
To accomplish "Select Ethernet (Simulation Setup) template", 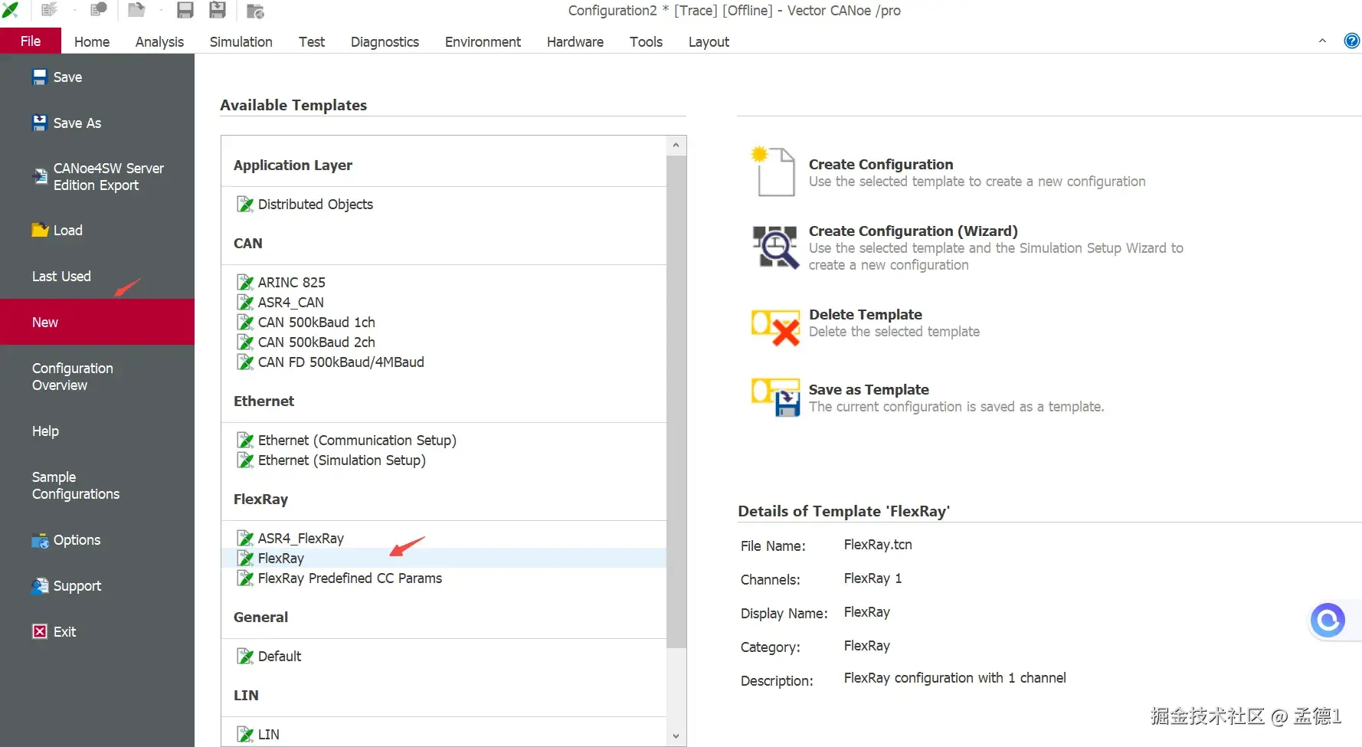I will coord(444,460).
